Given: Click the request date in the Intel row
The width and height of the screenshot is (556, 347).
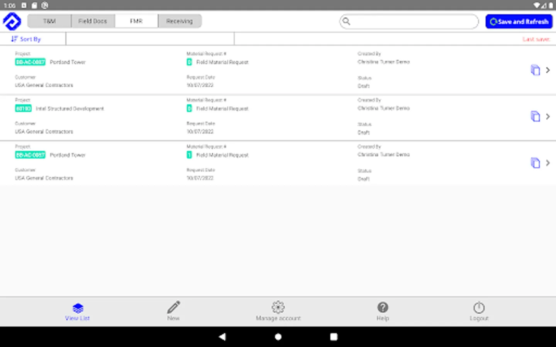Looking at the screenshot, I should point(200,131).
